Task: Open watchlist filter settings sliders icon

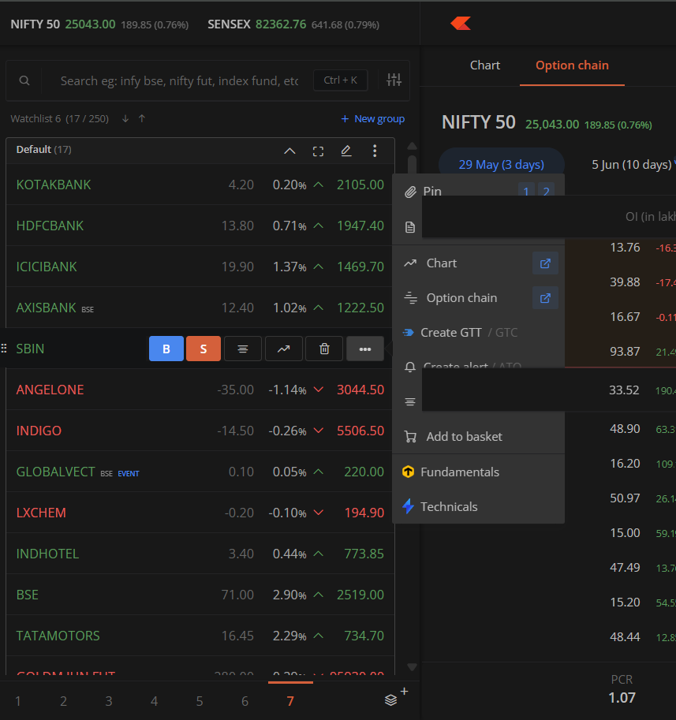Action: tap(394, 80)
